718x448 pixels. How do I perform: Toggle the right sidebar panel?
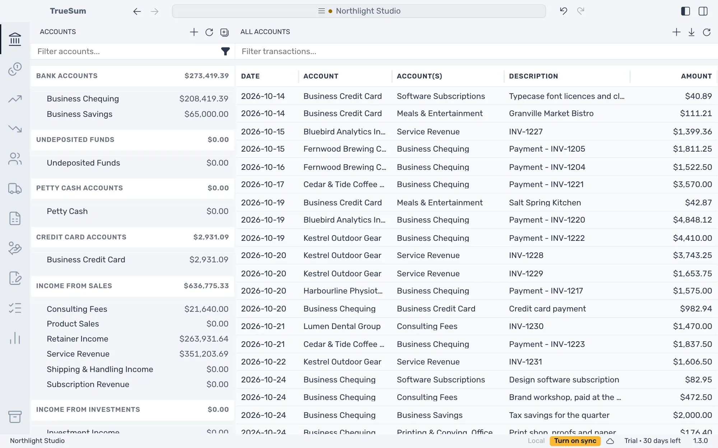[x=703, y=11]
